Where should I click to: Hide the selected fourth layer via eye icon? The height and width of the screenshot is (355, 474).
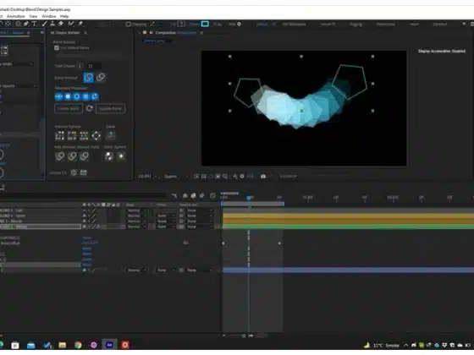coord(85,227)
